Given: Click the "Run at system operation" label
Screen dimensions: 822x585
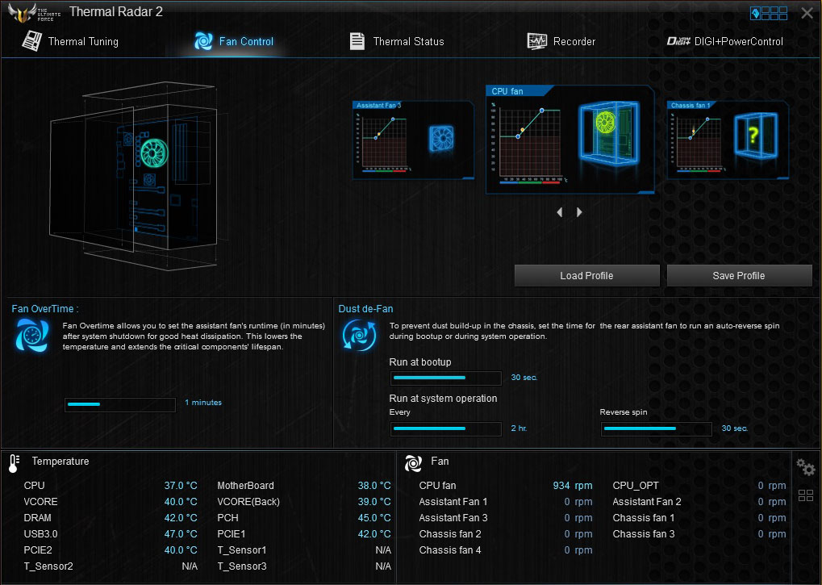Looking at the screenshot, I should pos(443,399).
